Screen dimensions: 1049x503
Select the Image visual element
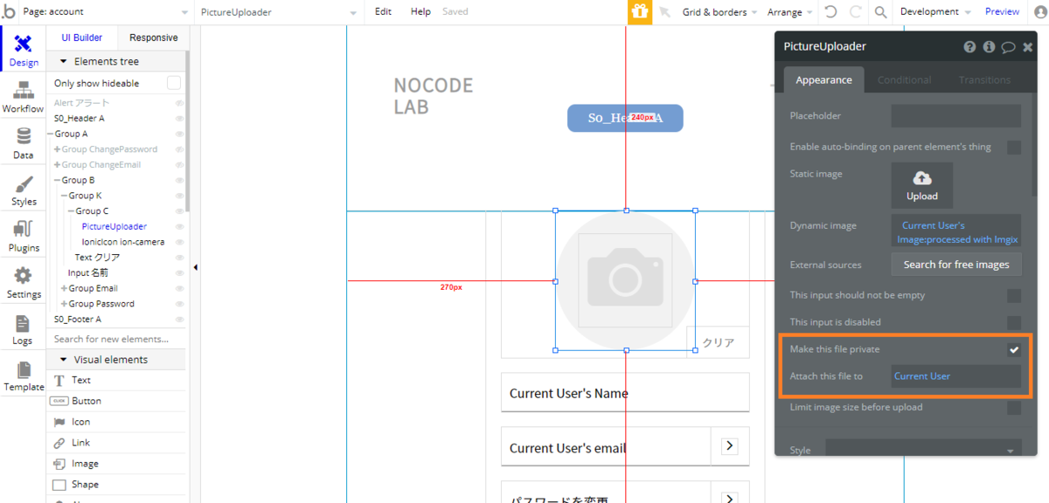click(84, 464)
